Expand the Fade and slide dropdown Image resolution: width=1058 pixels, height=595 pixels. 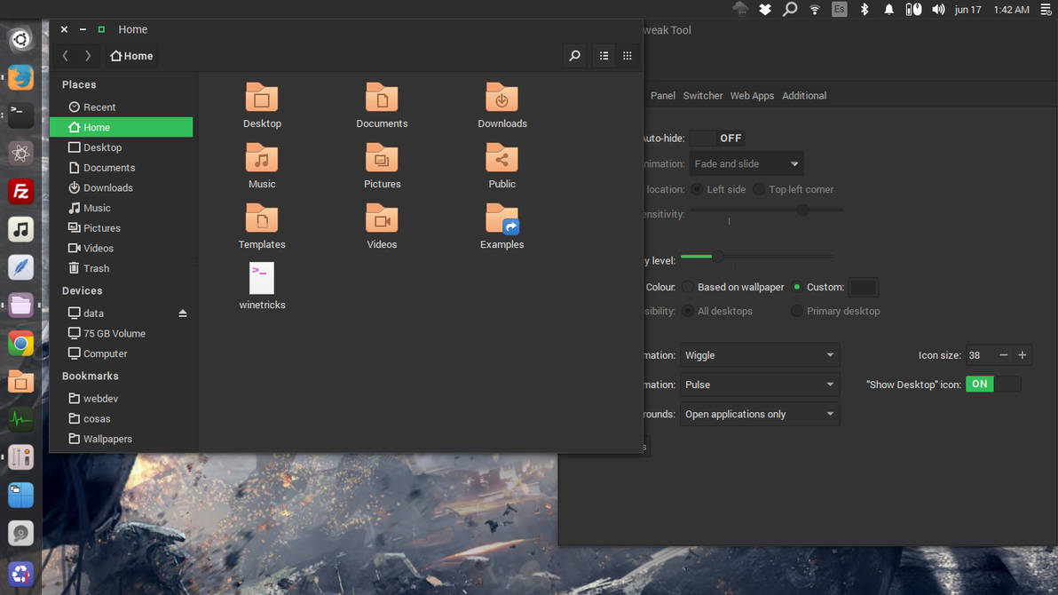[x=746, y=164]
